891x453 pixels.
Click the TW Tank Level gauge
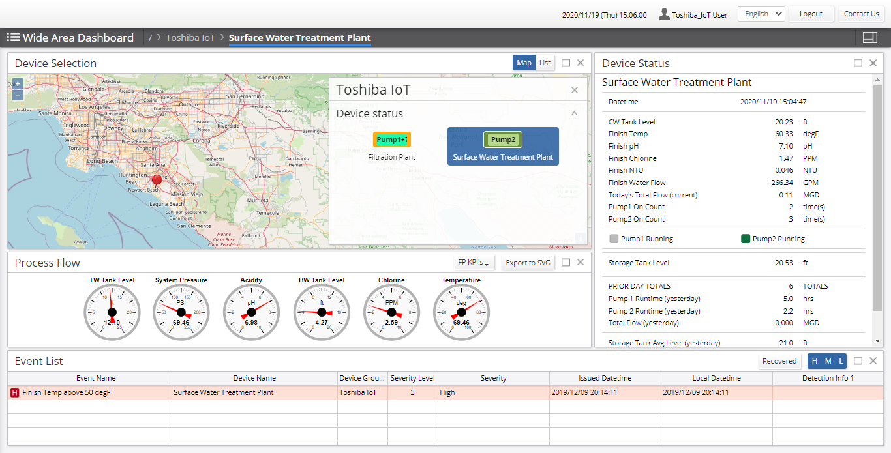click(112, 312)
